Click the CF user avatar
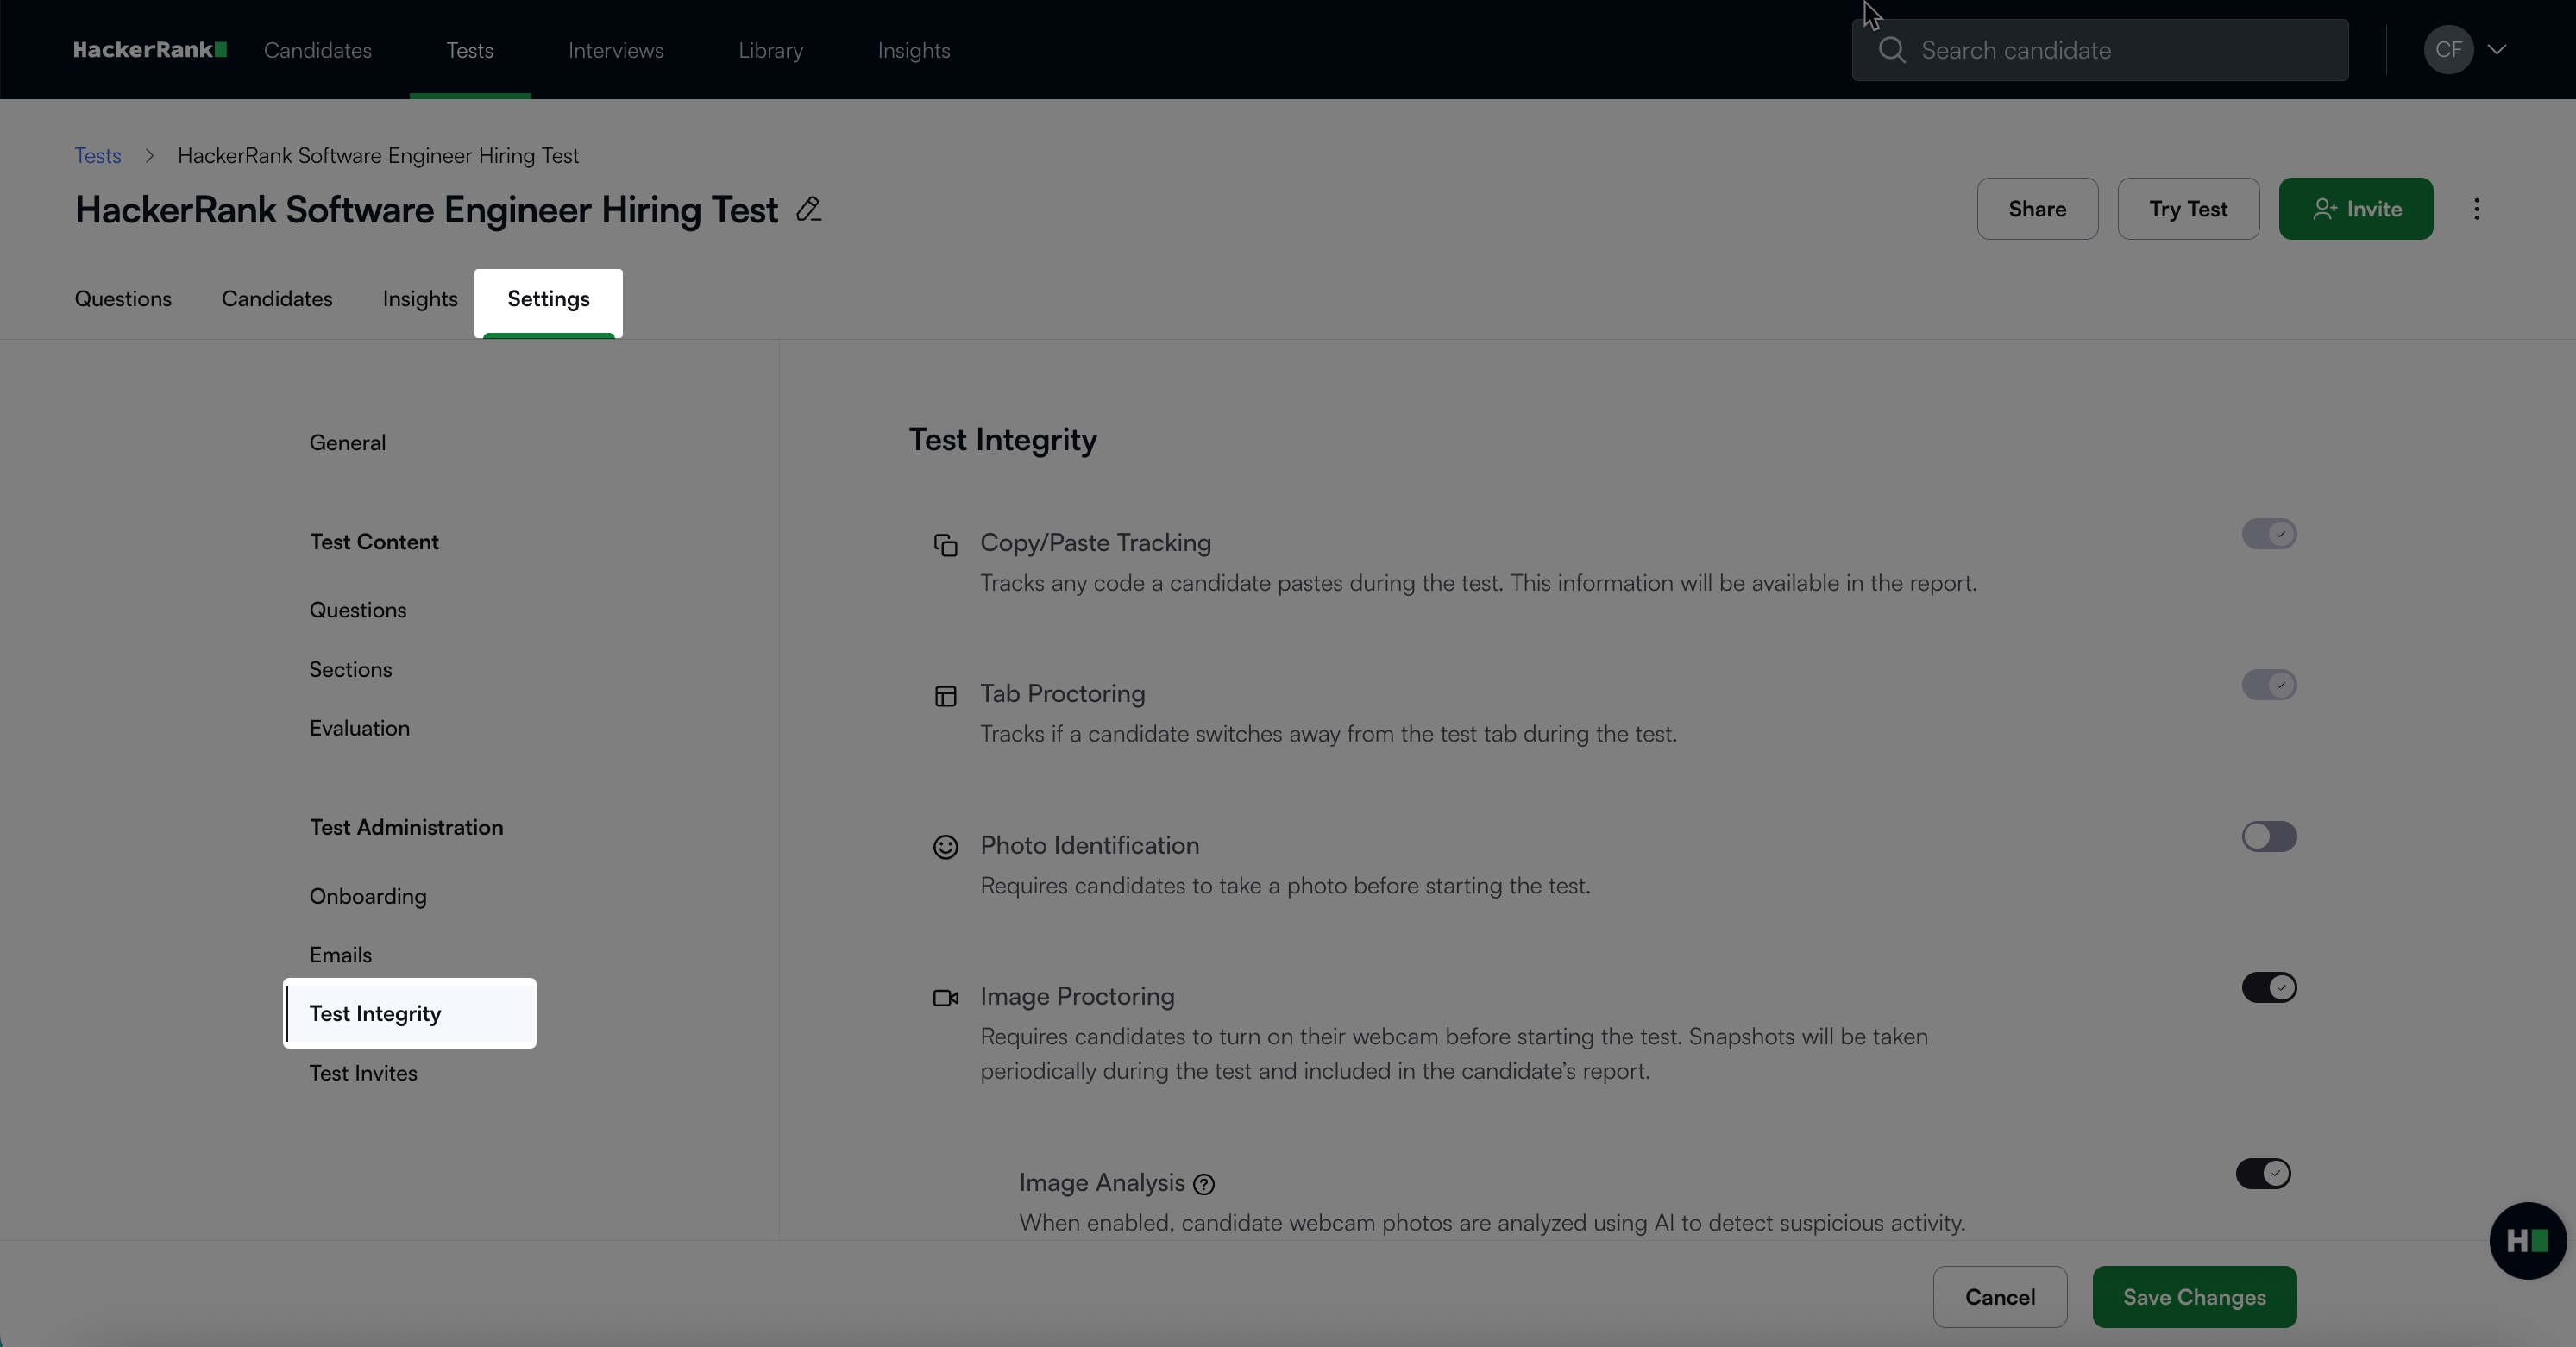The height and width of the screenshot is (1347, 2576). pos(2448,50)
